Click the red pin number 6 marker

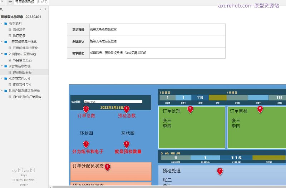click(x=260, y=109)
